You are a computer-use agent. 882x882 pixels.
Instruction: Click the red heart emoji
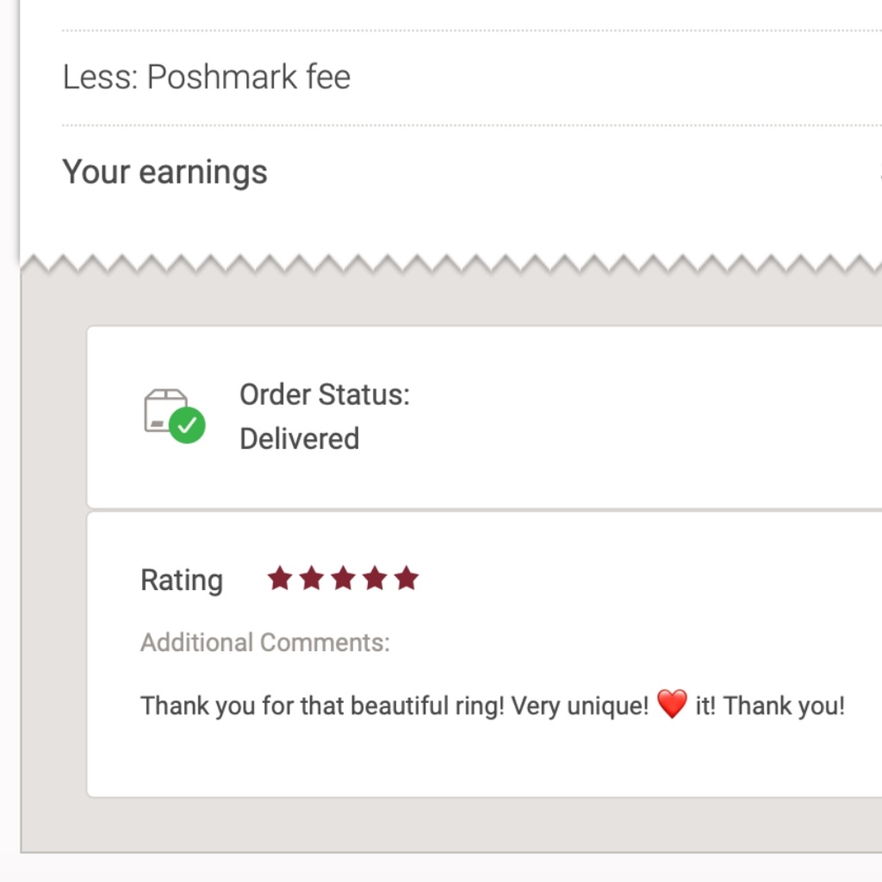click(x=672, y=704)
